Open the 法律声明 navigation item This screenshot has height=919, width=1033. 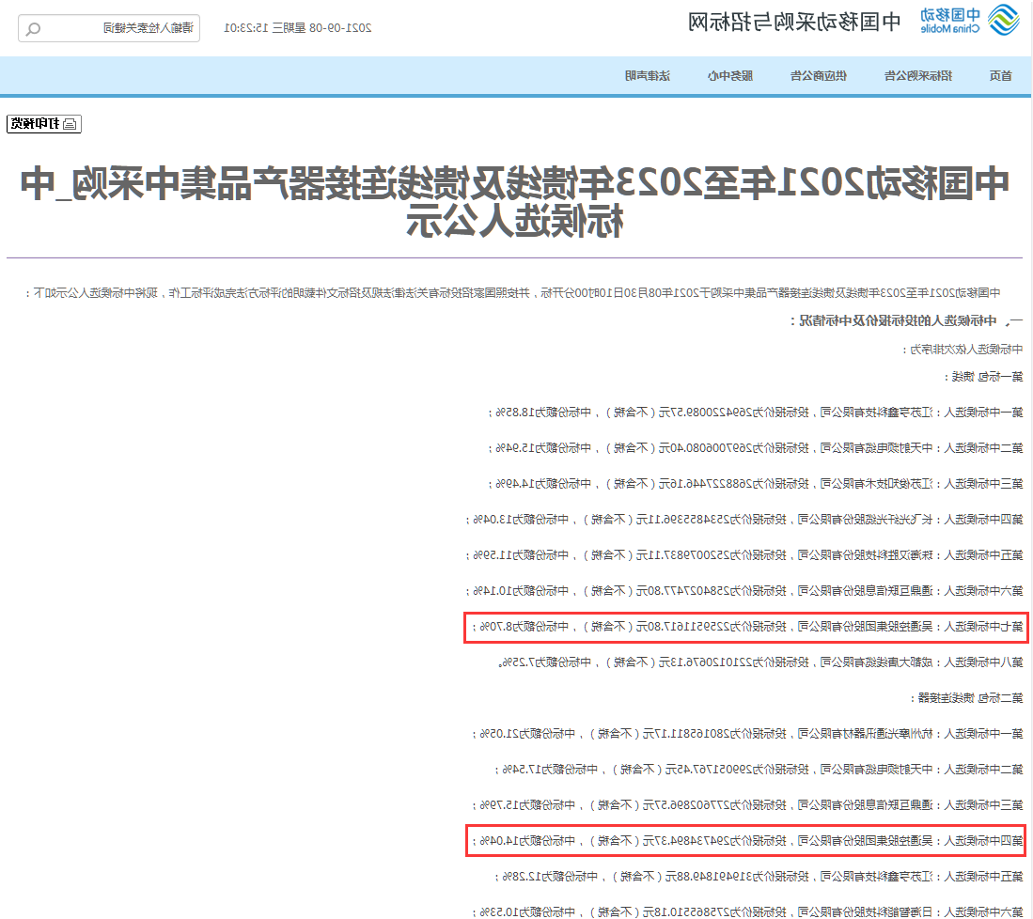648,76
